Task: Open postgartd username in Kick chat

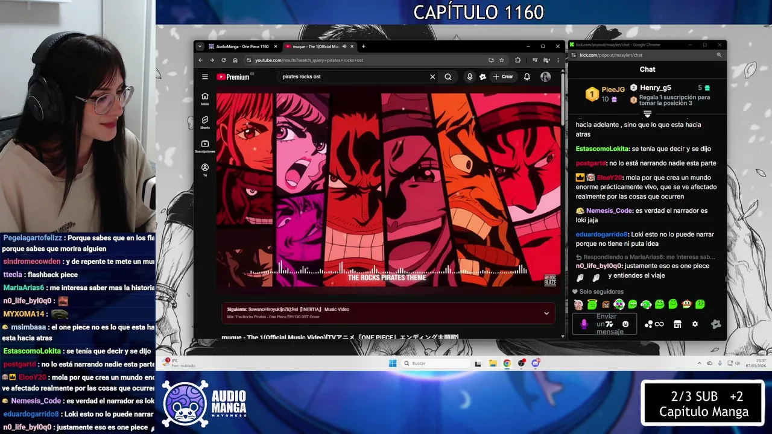Action: coord(591,163)
